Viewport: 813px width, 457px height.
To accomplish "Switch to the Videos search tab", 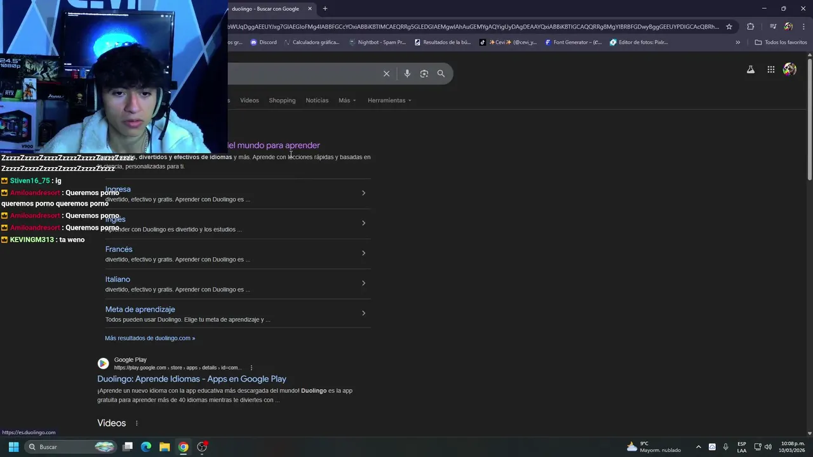I will click(250, 100).
